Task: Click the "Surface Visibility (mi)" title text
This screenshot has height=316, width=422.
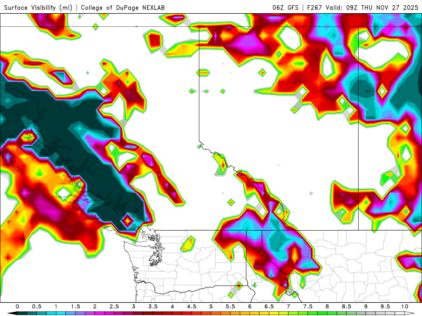Action: [38, 7]
